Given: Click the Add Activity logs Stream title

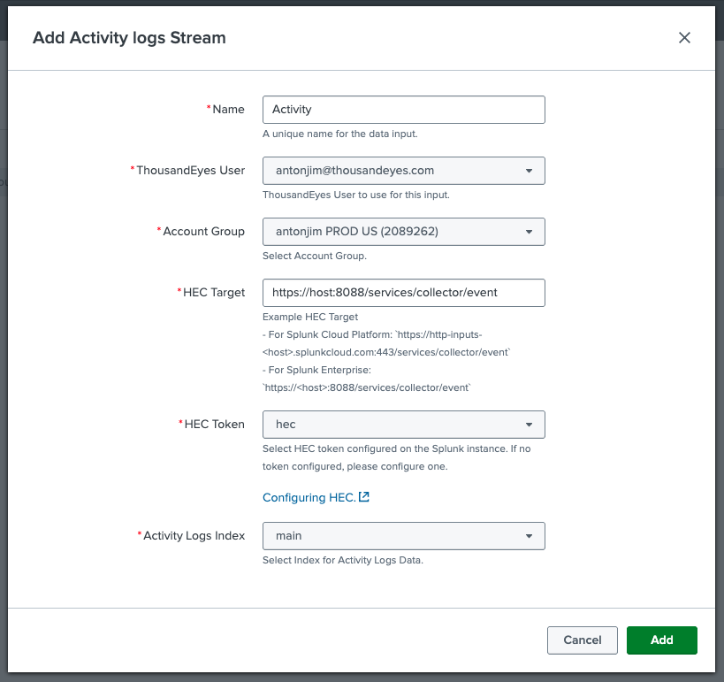Looking at the screenshot, I should pyautogui.click(x=129, y=38).
